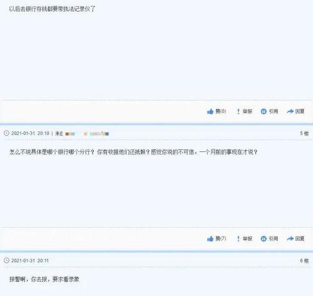The height and width of the screenshot is (296, 313).
Task: Click the 回复 arrow icon above the 5 楼 post
Action: (x=290, y=111)
